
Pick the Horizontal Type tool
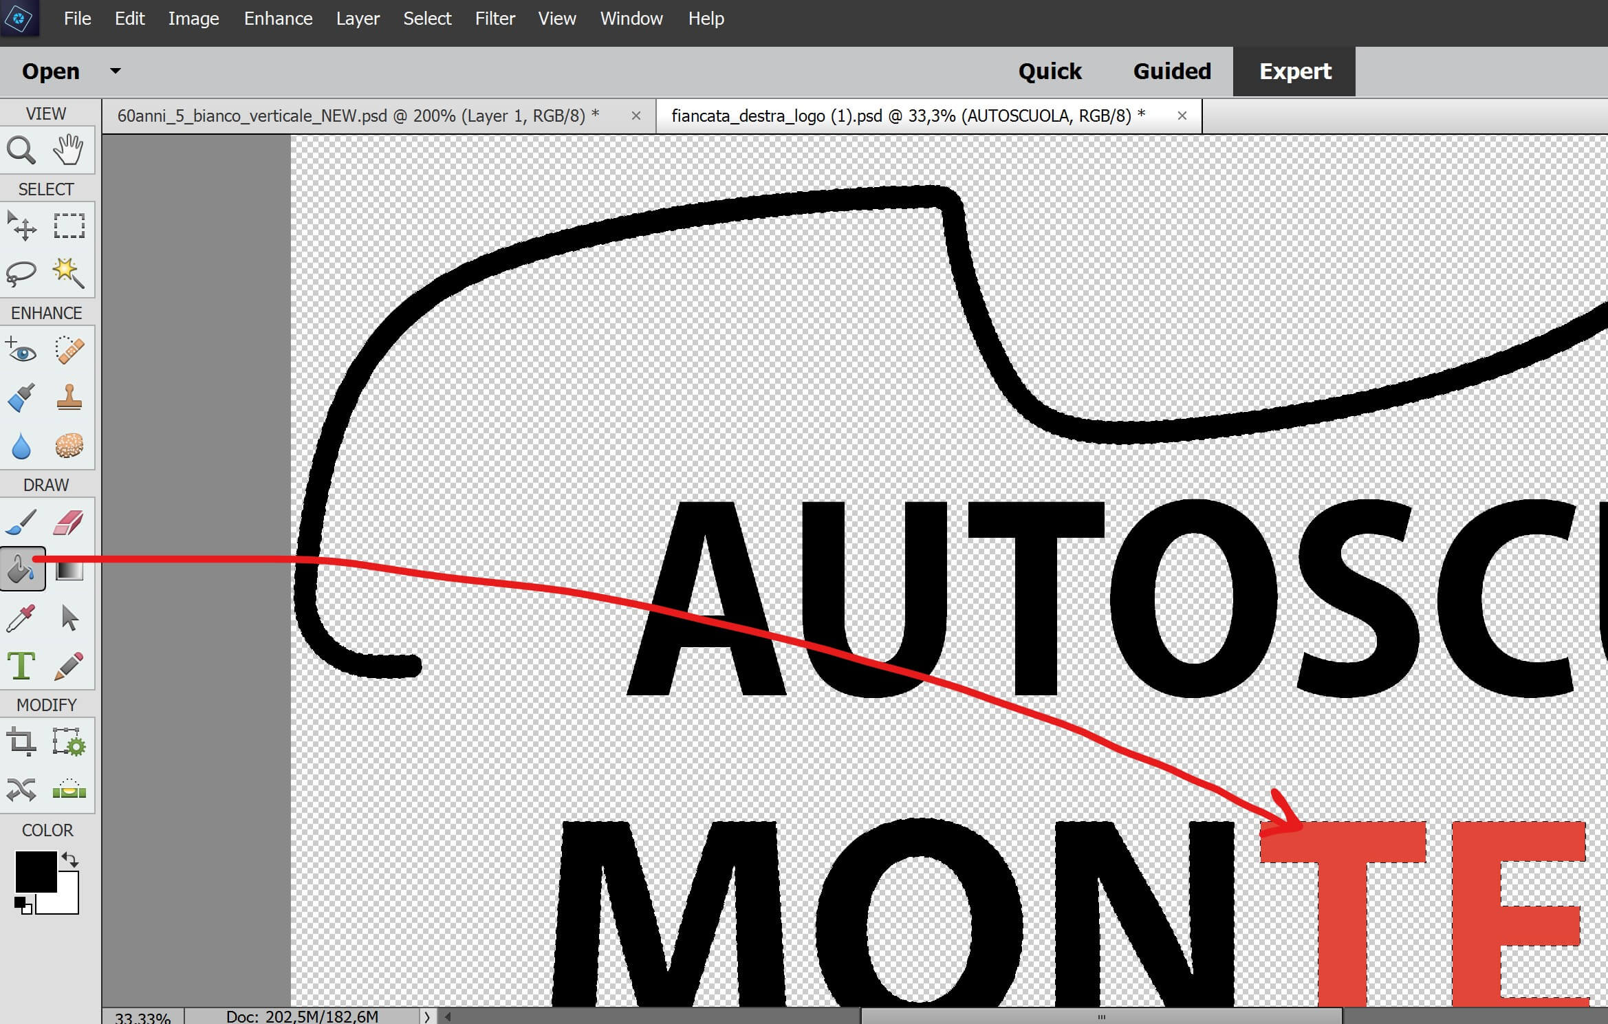point(21,666)
